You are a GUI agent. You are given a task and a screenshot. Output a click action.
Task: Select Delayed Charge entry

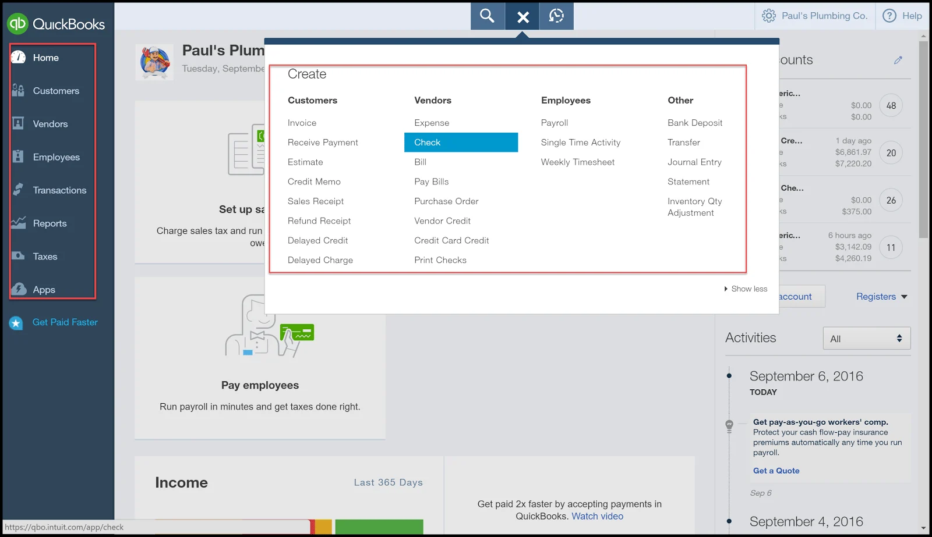pos(320,260)
